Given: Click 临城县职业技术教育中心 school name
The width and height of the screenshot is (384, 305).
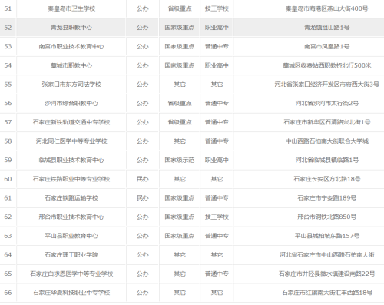Looking at the screenshot, I should [x=71, y=160].
